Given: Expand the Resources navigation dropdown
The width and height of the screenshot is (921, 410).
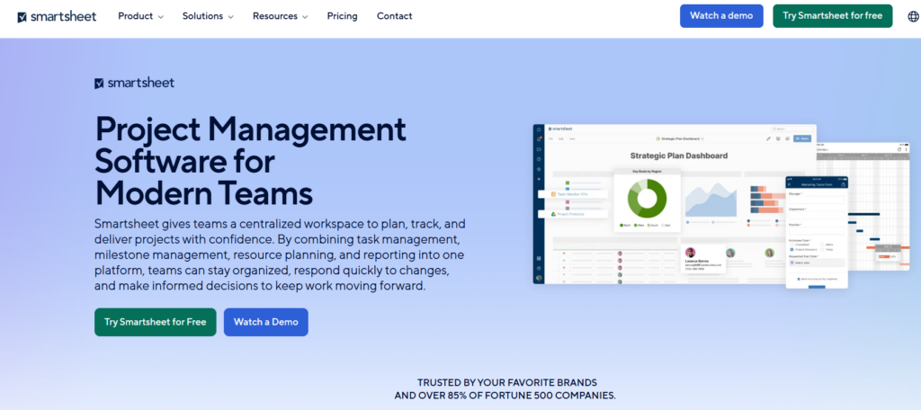Looking at the screenshot, I should click(x=281, y=16).
